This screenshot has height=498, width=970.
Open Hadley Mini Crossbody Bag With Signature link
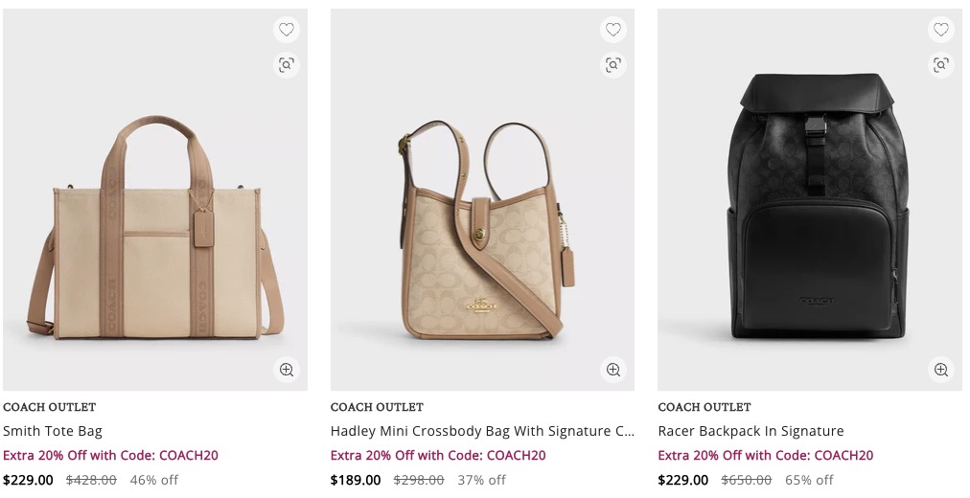[x=482, y=431]
